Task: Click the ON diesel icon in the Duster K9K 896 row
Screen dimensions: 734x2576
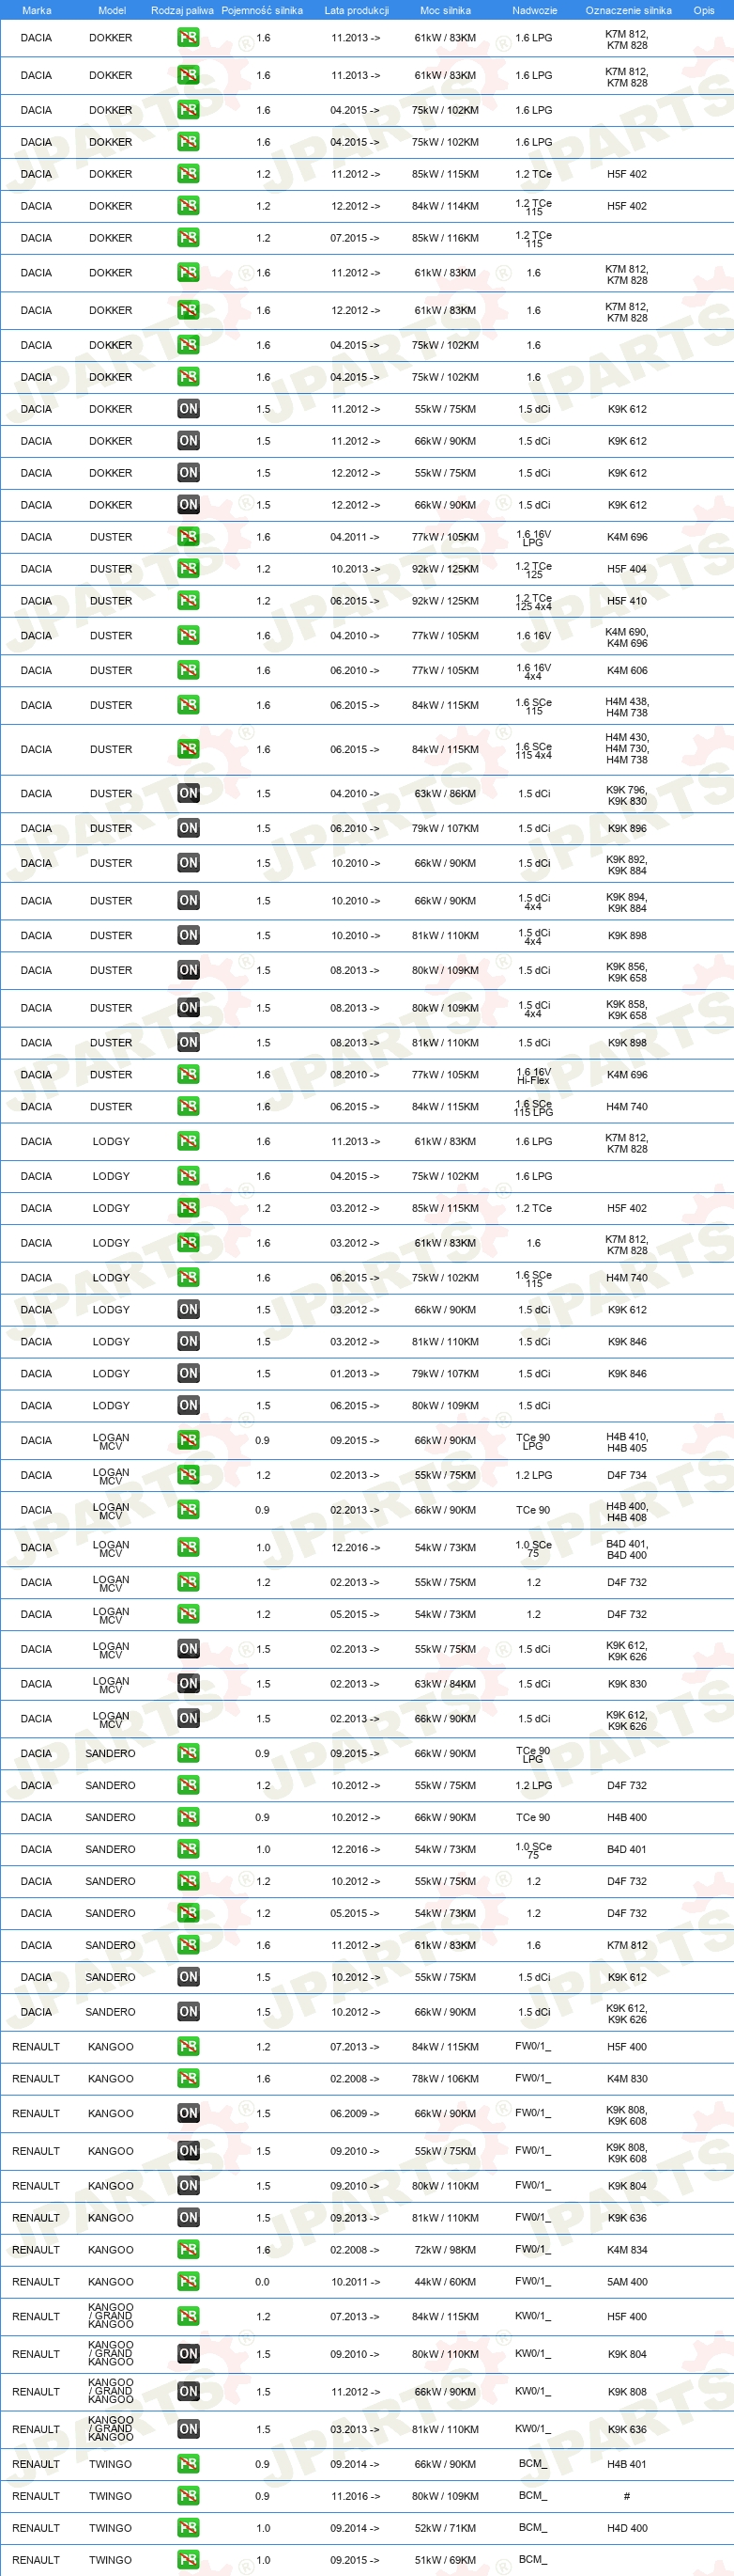Action: pos(188,829)
